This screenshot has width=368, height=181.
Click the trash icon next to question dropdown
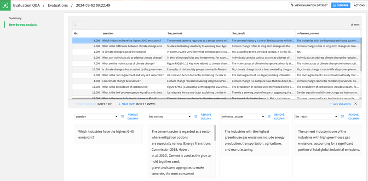(x=122, y=117)
